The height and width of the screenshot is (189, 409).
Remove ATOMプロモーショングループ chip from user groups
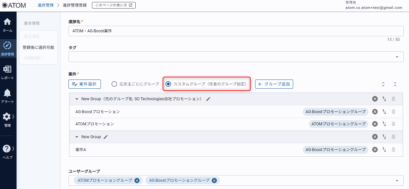[137, 180]
